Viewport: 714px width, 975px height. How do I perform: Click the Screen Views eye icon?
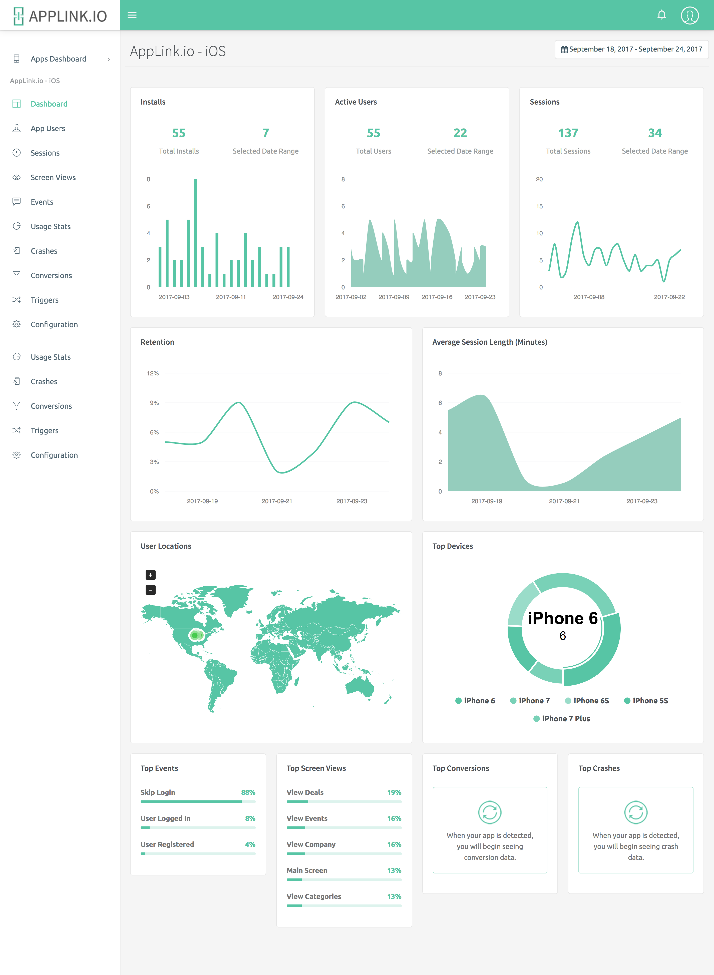tap(17, 177)
